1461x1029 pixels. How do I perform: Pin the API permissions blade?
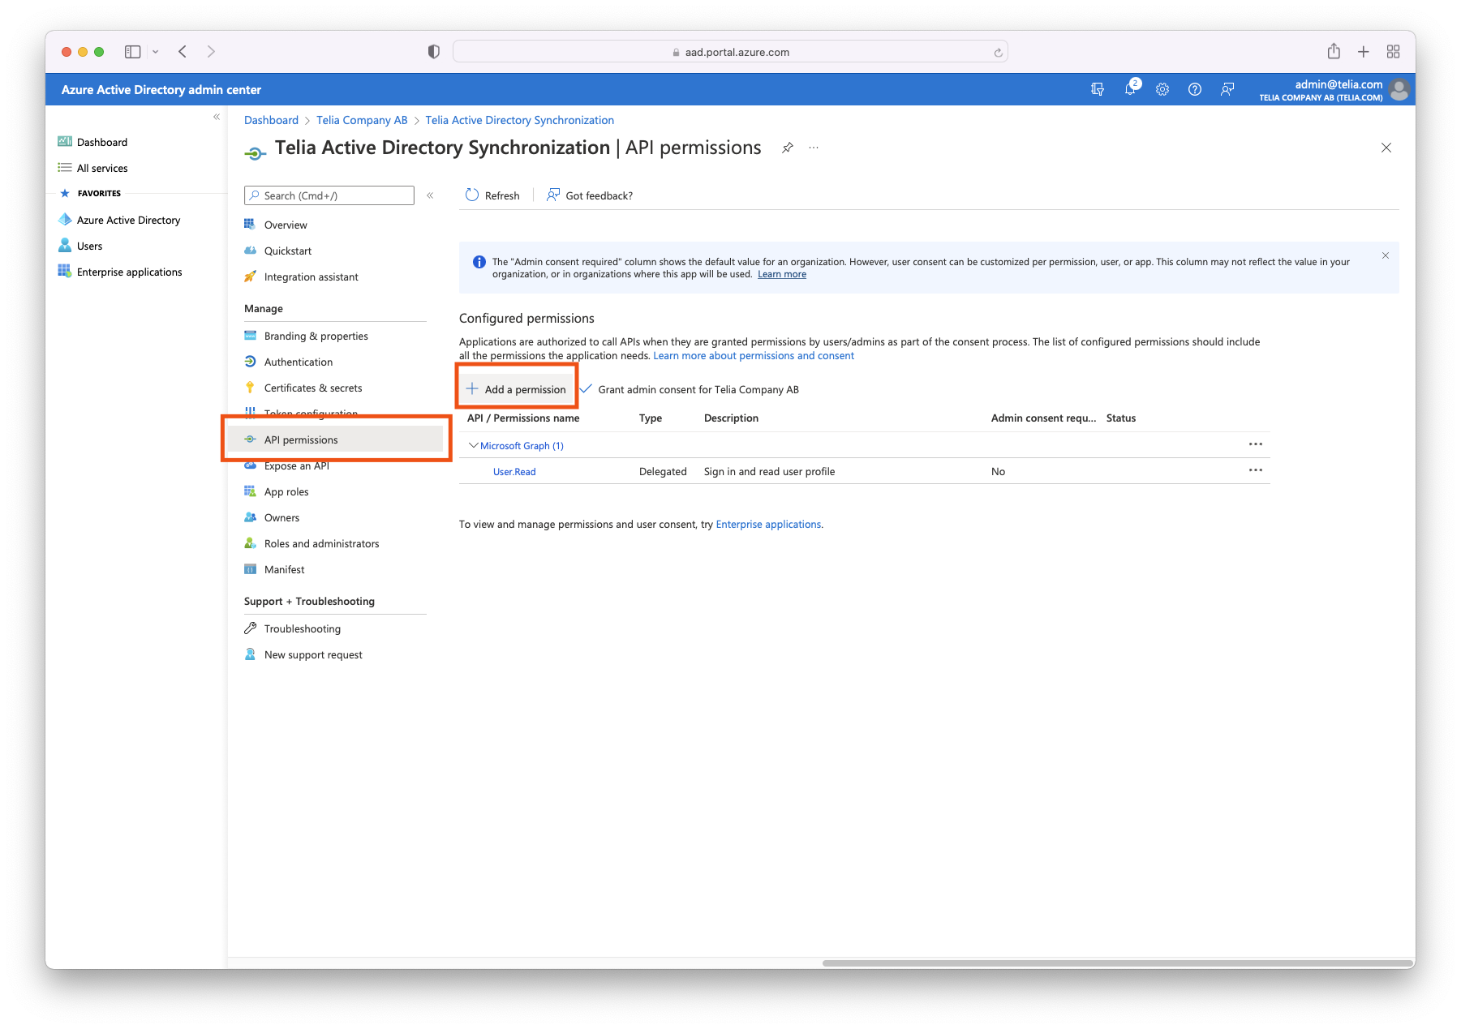787,148
